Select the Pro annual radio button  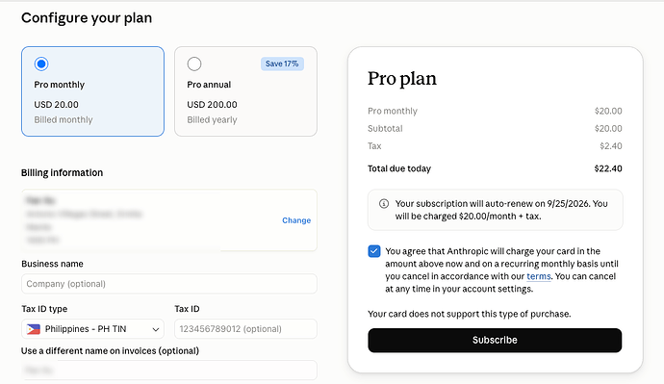(x=194, y=64)
